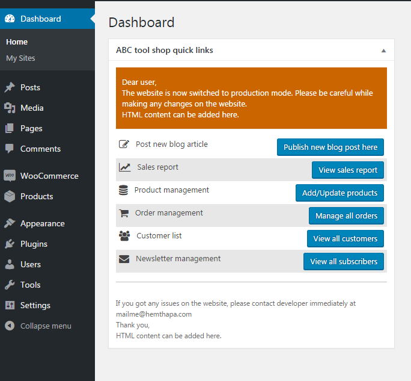Open the Products menu

pos(47,196)
